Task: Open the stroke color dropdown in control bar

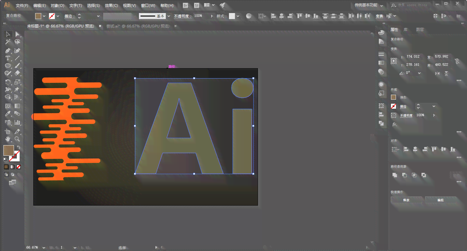Action: tap(58, 16)
